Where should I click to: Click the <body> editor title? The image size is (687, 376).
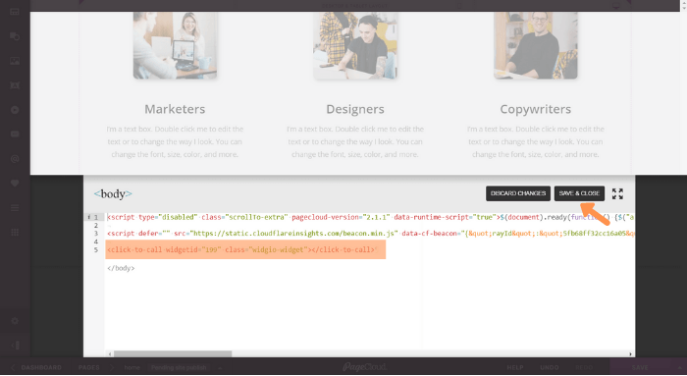pos(113,193)
